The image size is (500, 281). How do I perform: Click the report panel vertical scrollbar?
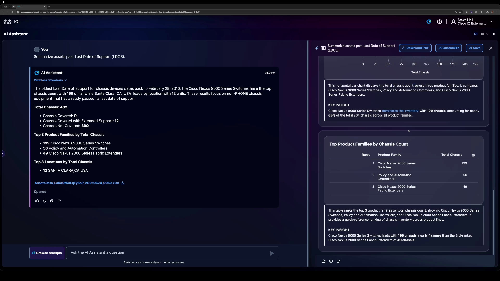pyautogui.click(x=493, y=222)
